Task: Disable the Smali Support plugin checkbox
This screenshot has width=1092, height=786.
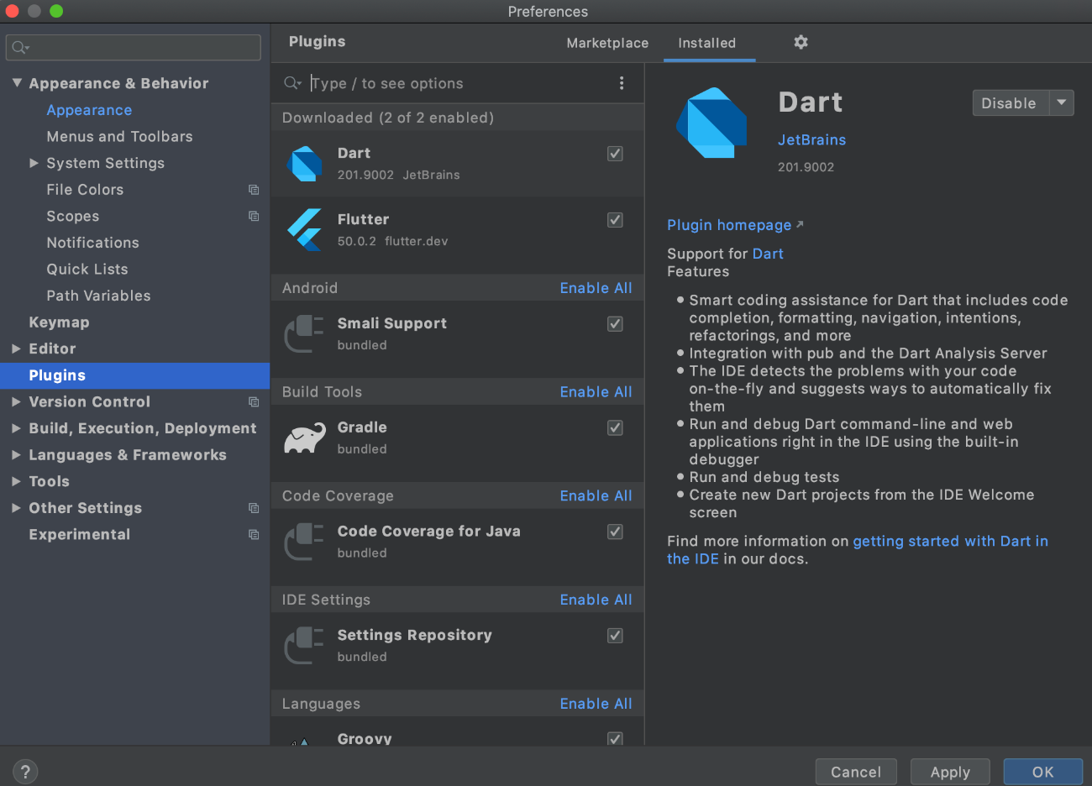Action: tap(615, 324)
